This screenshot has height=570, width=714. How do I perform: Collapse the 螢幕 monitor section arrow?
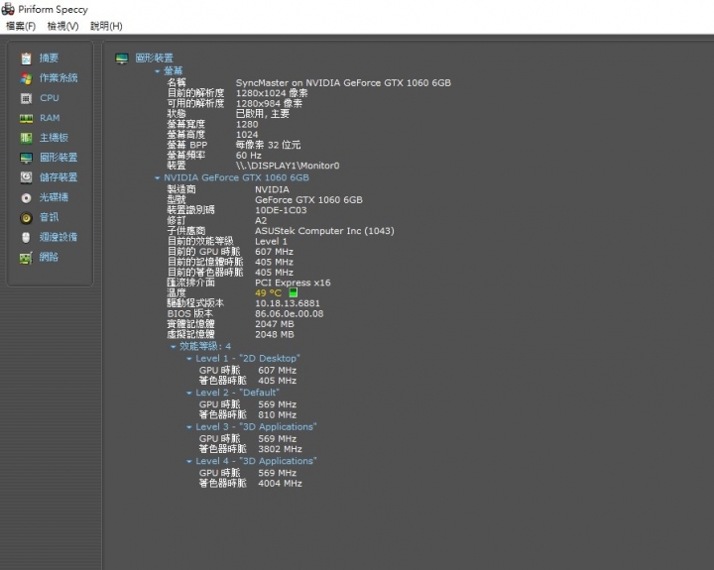tap(157, 71)
